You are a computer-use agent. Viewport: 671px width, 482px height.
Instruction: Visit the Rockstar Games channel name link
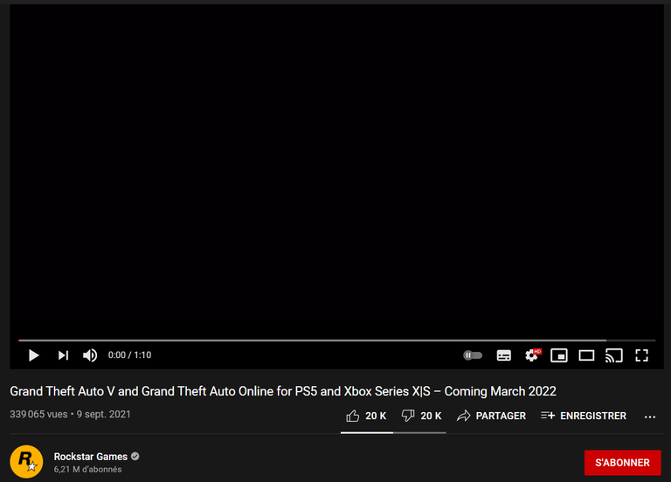pos(91,457)
